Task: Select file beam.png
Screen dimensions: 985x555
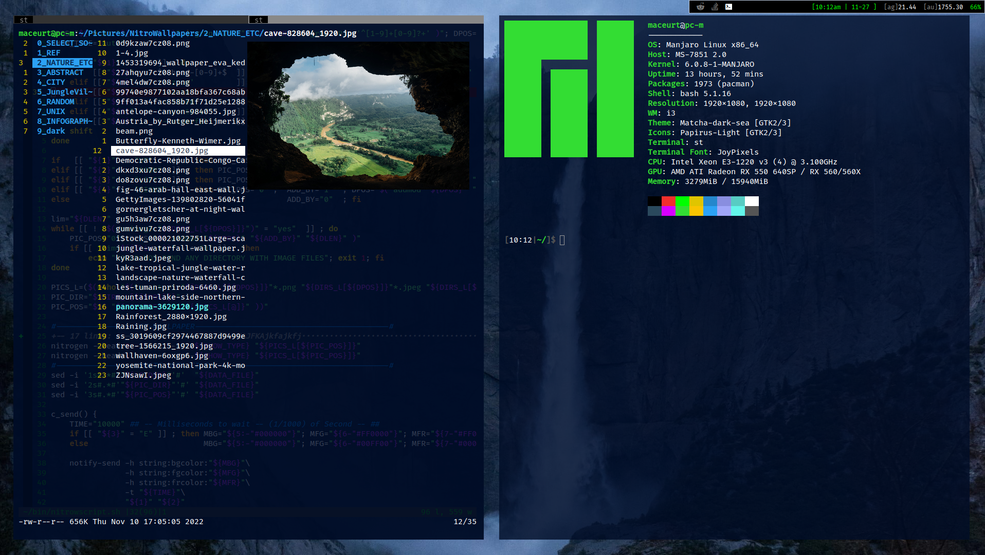Action: coord(134,131)
